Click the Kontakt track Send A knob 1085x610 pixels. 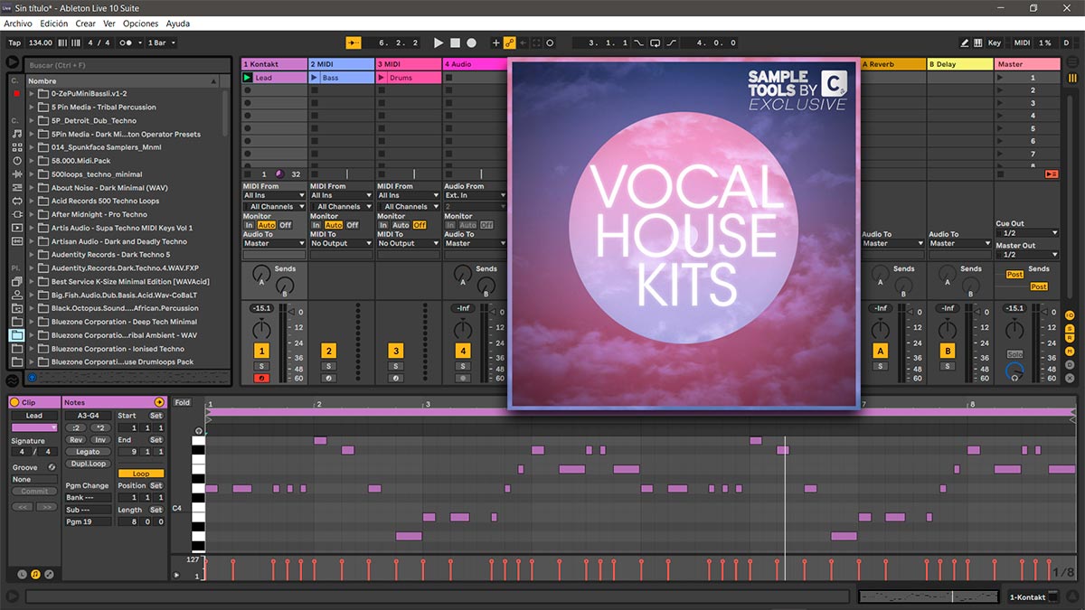pos(262,272)
